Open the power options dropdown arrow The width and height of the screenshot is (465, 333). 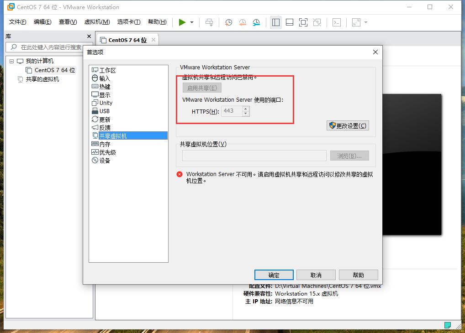click(192, 22)
